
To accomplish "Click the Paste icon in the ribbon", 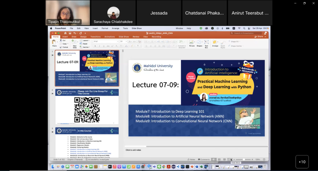I will coord(54,42).
